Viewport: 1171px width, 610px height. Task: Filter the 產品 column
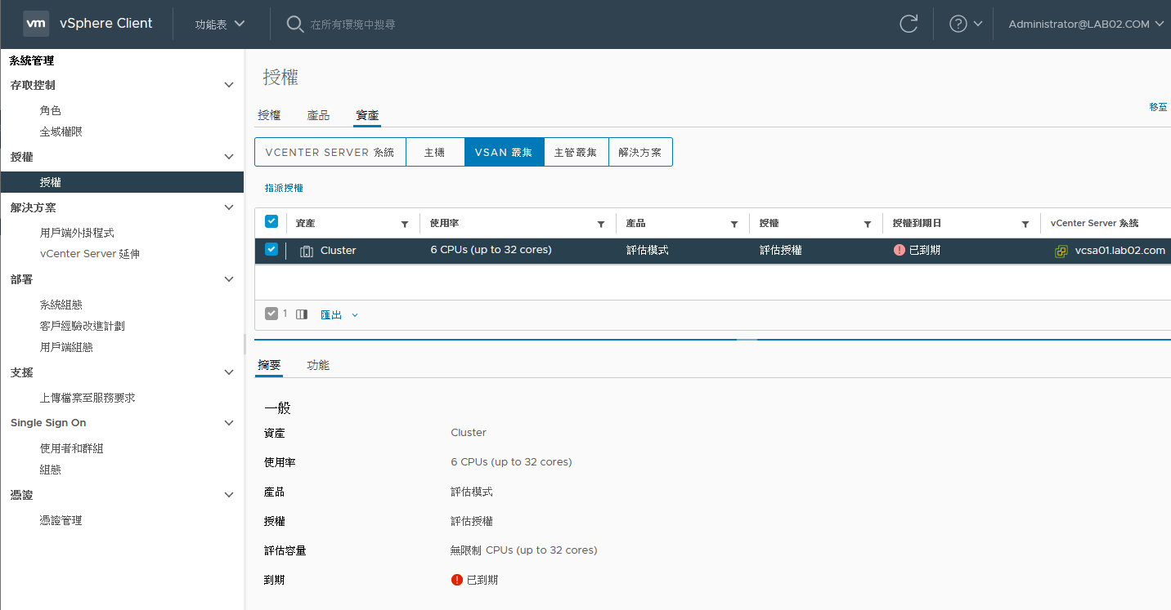point(734,224)
